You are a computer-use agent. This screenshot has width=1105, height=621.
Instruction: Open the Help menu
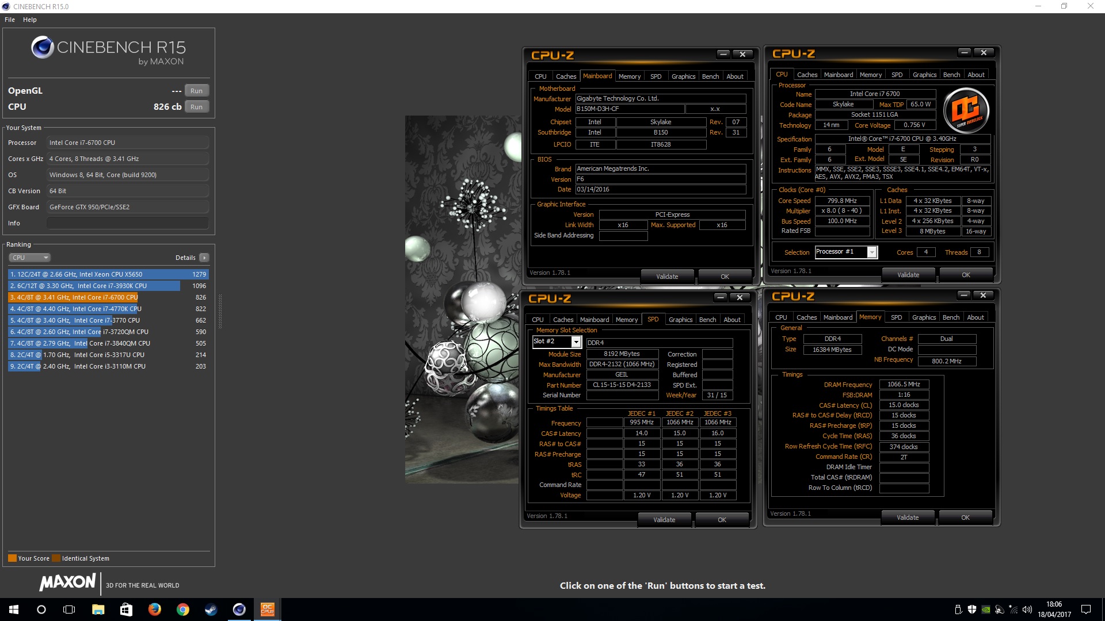[30, 20]
